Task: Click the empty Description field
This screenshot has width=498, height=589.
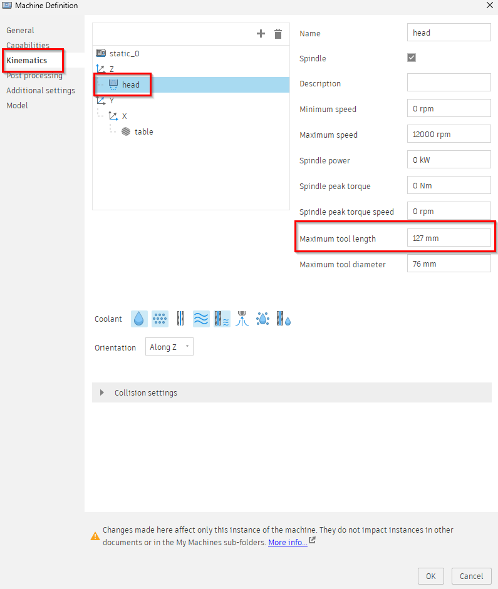Action: click(449, 82)
